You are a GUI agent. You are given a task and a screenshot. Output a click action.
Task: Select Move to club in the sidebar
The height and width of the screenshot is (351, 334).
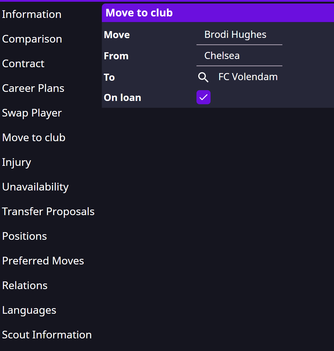pyautogui.click(x=34, y=137)
